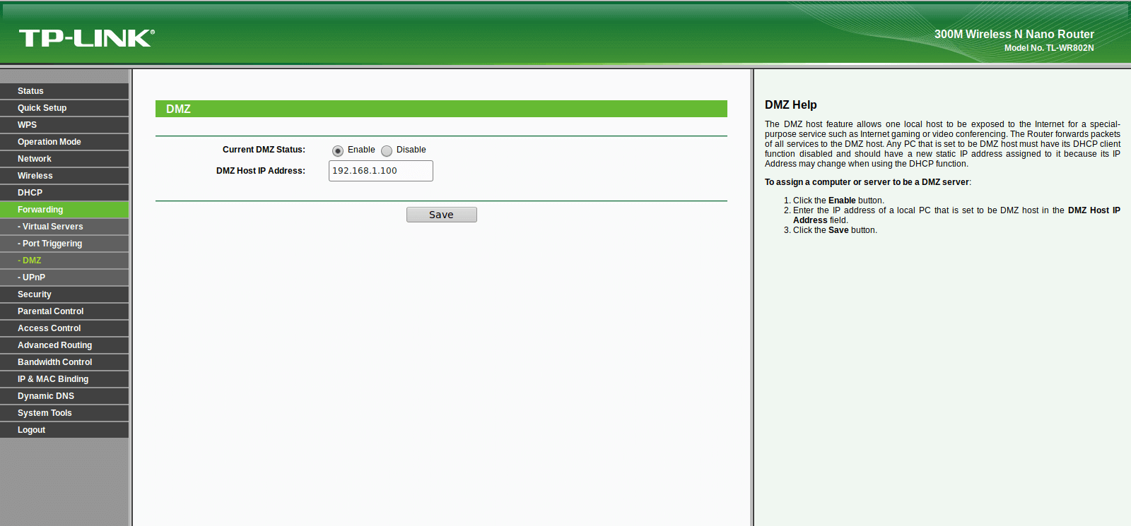Open the Dynamic DNS page

[x=64, y=396]
